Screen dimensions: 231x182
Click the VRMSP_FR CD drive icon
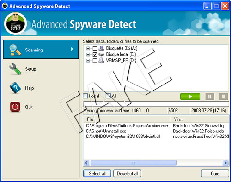[x=101, y=60]
